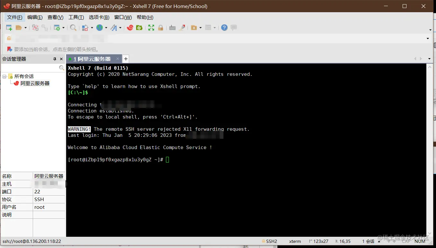This screenshot has width=436, height=248.
Task: Click the 用户名 value root
Action: (x=49, y=207)
